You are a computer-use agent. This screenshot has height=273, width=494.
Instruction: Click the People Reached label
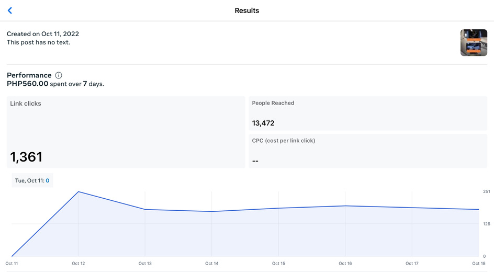pyautogui.click(x=273, y=103)
